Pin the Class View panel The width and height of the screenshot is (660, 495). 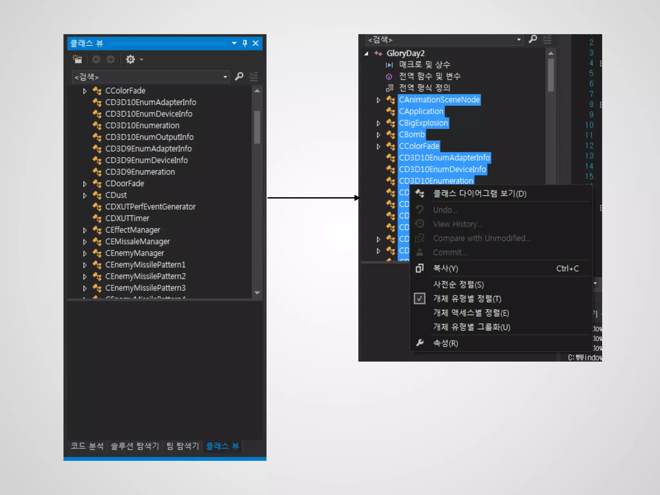click(x=245, y=43)
